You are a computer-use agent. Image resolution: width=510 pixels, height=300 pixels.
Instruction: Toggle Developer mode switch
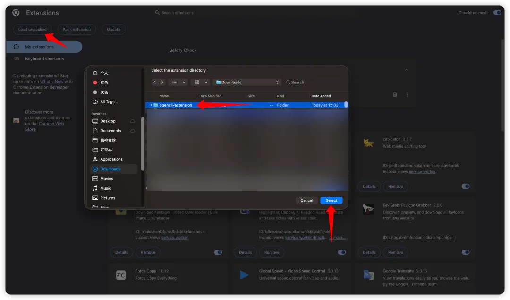(x=497, y=13)
